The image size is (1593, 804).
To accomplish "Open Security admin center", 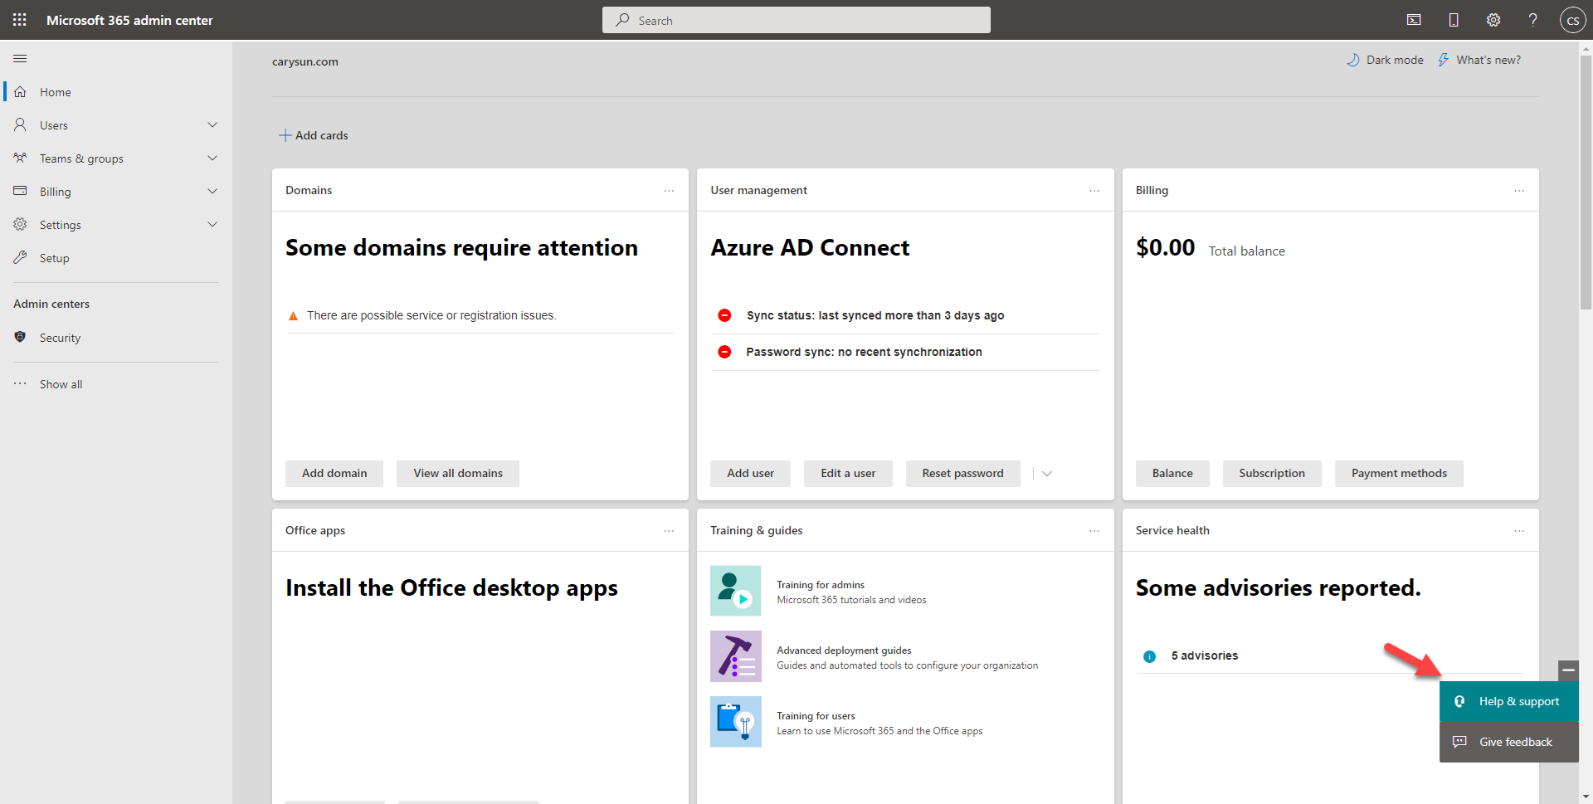I will tap(60, 338).
